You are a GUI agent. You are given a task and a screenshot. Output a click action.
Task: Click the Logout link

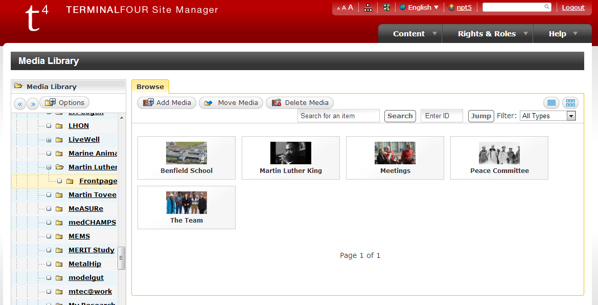(x=573, y=8)
